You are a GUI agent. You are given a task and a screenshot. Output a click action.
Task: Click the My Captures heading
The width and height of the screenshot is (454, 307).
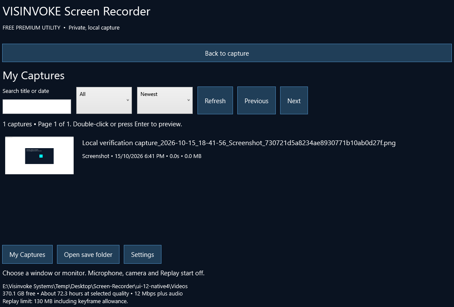tap(33, 75)
